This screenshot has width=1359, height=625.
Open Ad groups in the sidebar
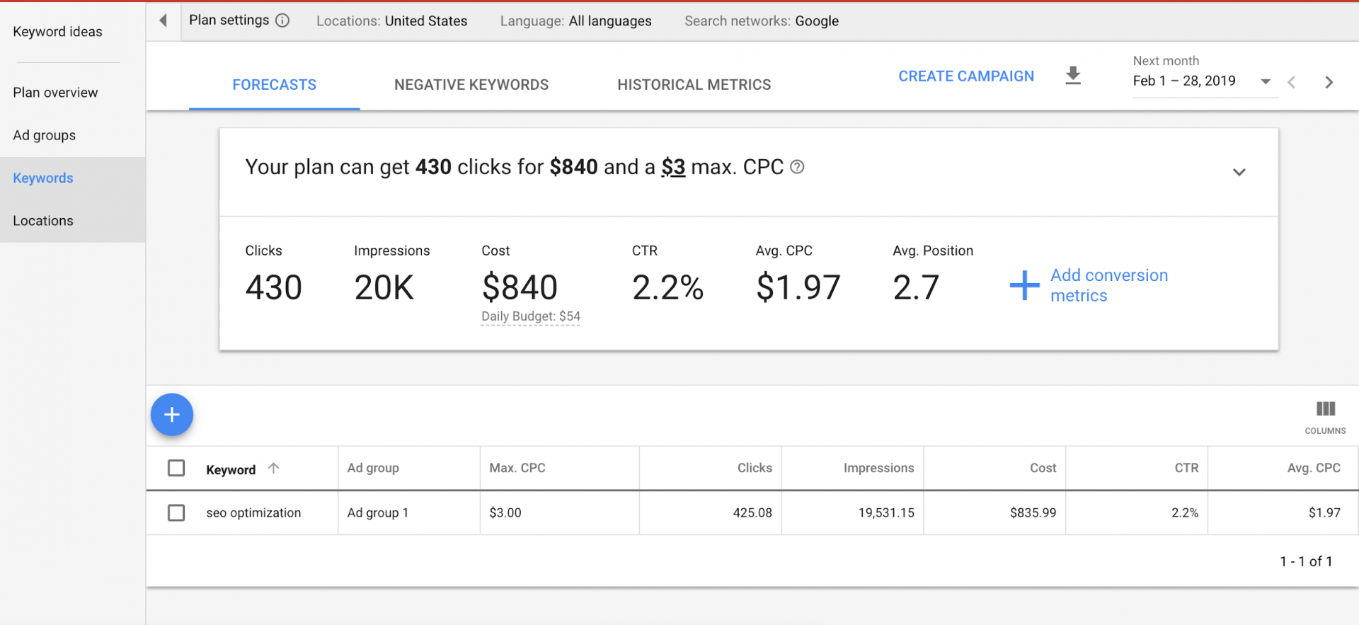(45, 135)
